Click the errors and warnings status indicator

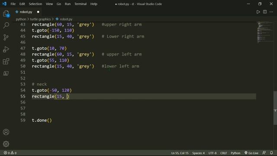pos(10,153)
